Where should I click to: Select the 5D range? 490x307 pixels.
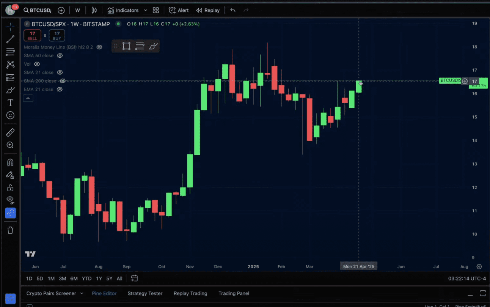40,279
